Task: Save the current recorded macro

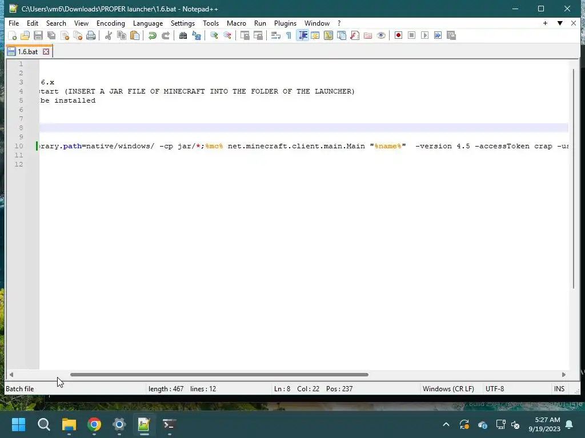Action: [451, 35]
